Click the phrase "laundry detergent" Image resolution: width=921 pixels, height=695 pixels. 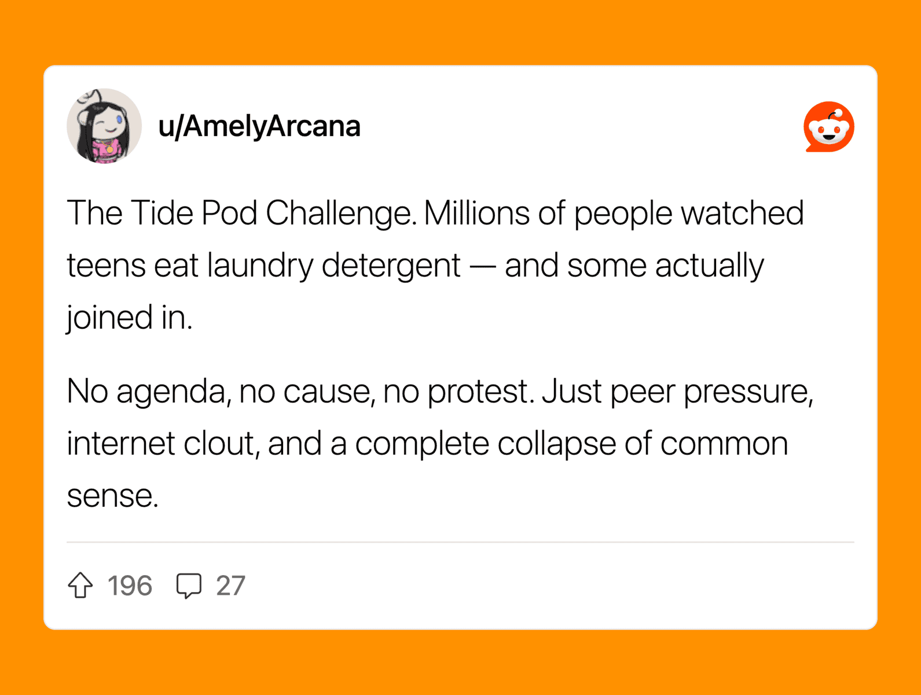click(x=333, y=266)
